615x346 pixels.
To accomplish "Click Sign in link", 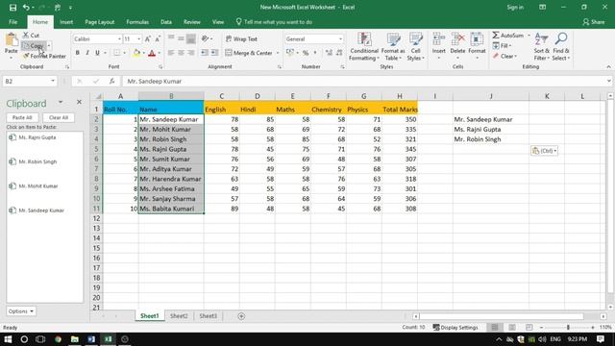I will coord(515,8).
